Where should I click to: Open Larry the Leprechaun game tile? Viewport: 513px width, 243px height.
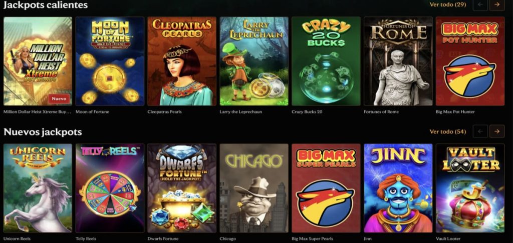(254, 61)
